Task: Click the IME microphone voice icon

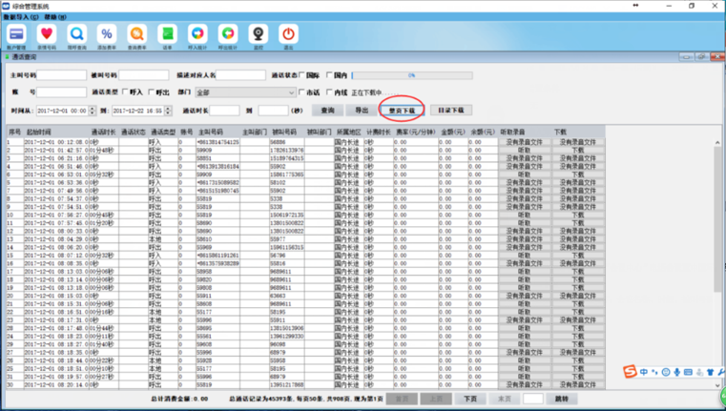Action: [x=677, y=372]
